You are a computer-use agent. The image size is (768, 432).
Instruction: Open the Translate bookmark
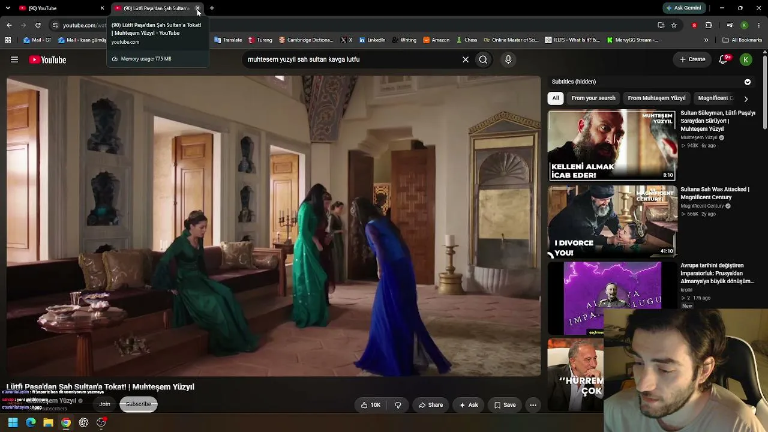228,40
